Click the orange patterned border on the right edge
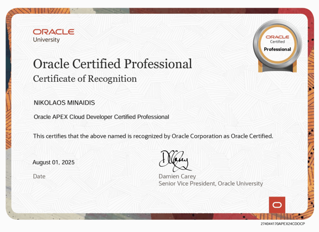Viewport: 319px width, 232px height. (x=313, y=114)
